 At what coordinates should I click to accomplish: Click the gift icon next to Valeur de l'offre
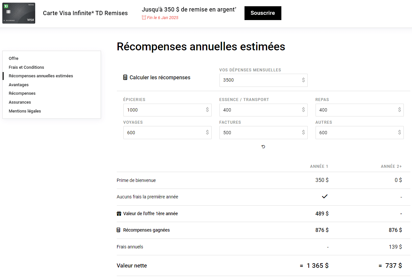[x=119, y=214]
